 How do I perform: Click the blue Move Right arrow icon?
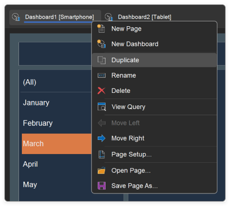click(x=102, y=138)
